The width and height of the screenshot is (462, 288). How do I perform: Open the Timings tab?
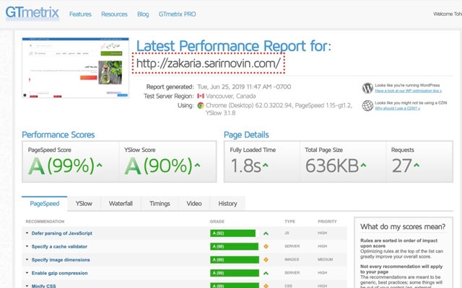click(160, 203)
